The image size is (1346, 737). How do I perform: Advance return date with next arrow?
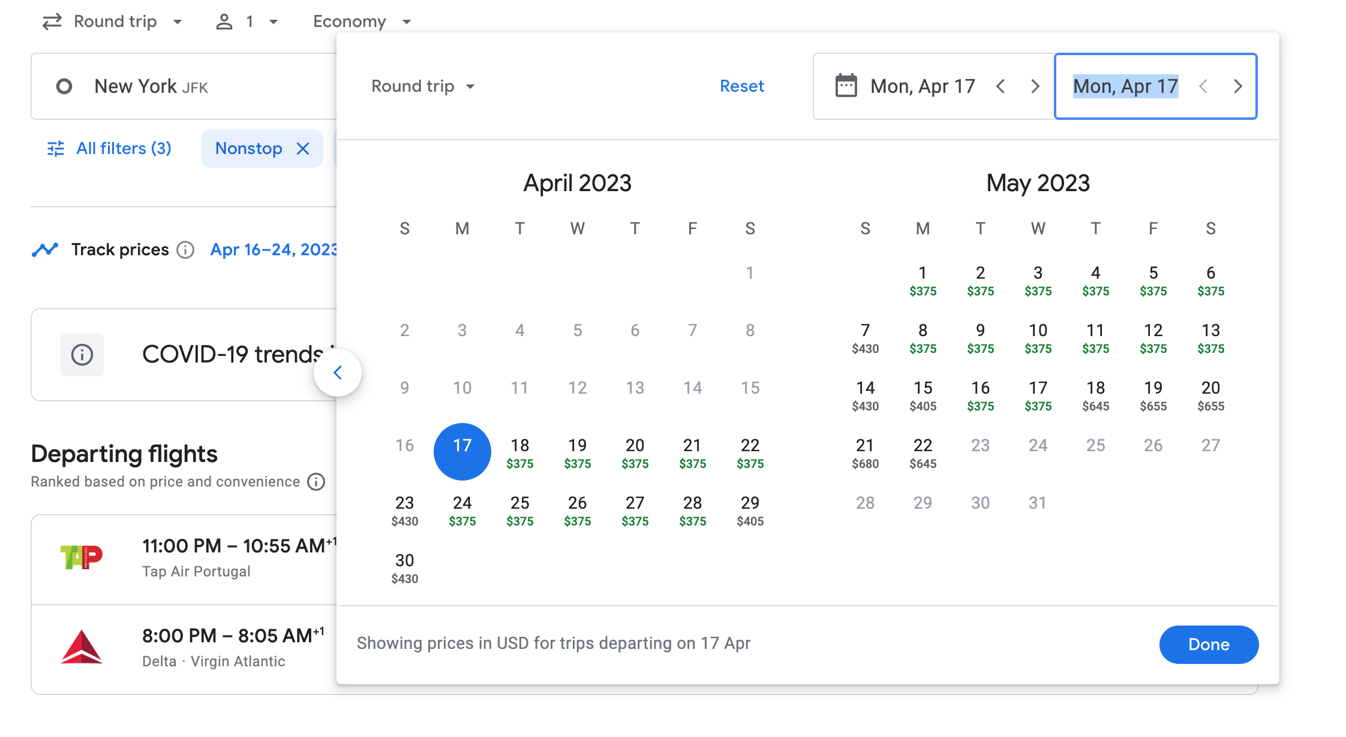coord(1238,86)
